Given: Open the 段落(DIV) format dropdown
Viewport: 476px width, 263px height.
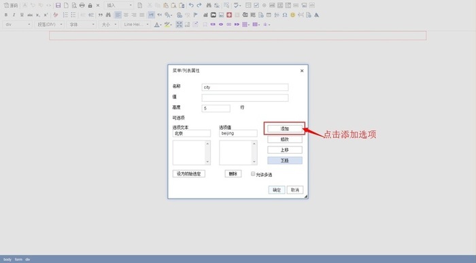Looking at the screenshot, I should pos(50,24).
